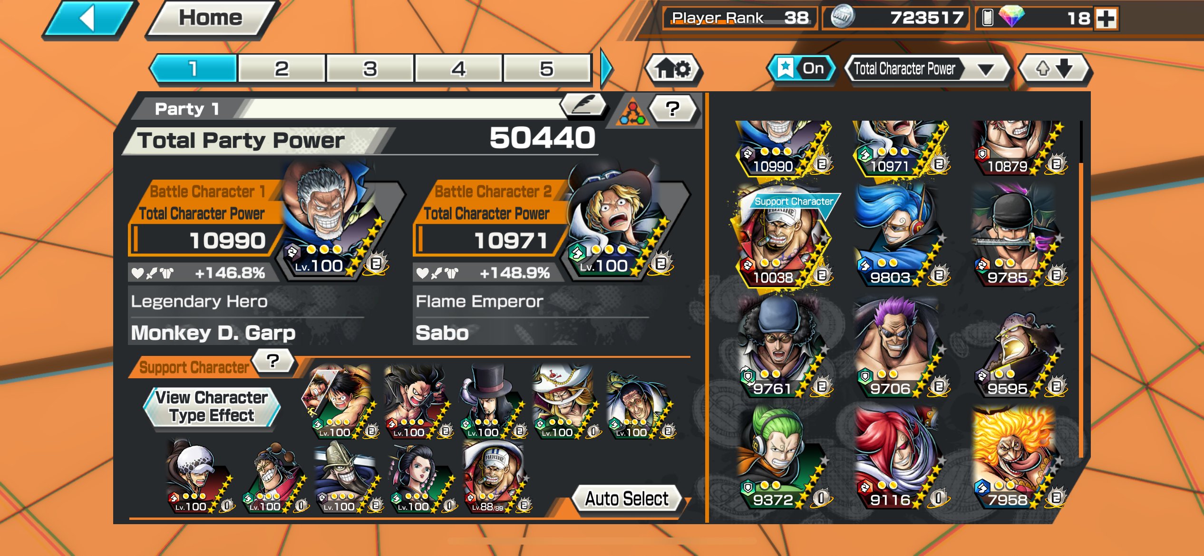Image resolution: width=1204 pixels, height=556 pixels.
Task: Click the Auto Select button
Action: [627, 498]
